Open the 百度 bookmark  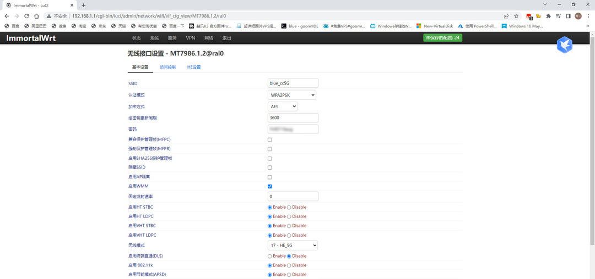click(x=12, y=26)
